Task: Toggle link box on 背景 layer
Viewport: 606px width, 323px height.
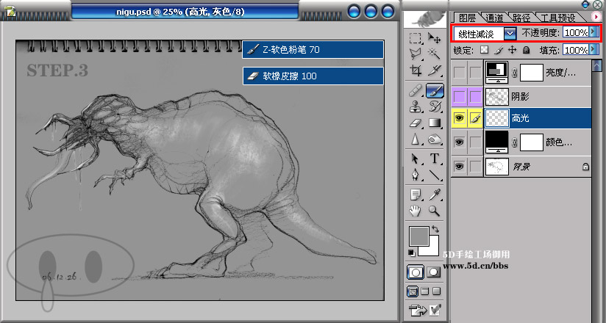Action: 475,167
